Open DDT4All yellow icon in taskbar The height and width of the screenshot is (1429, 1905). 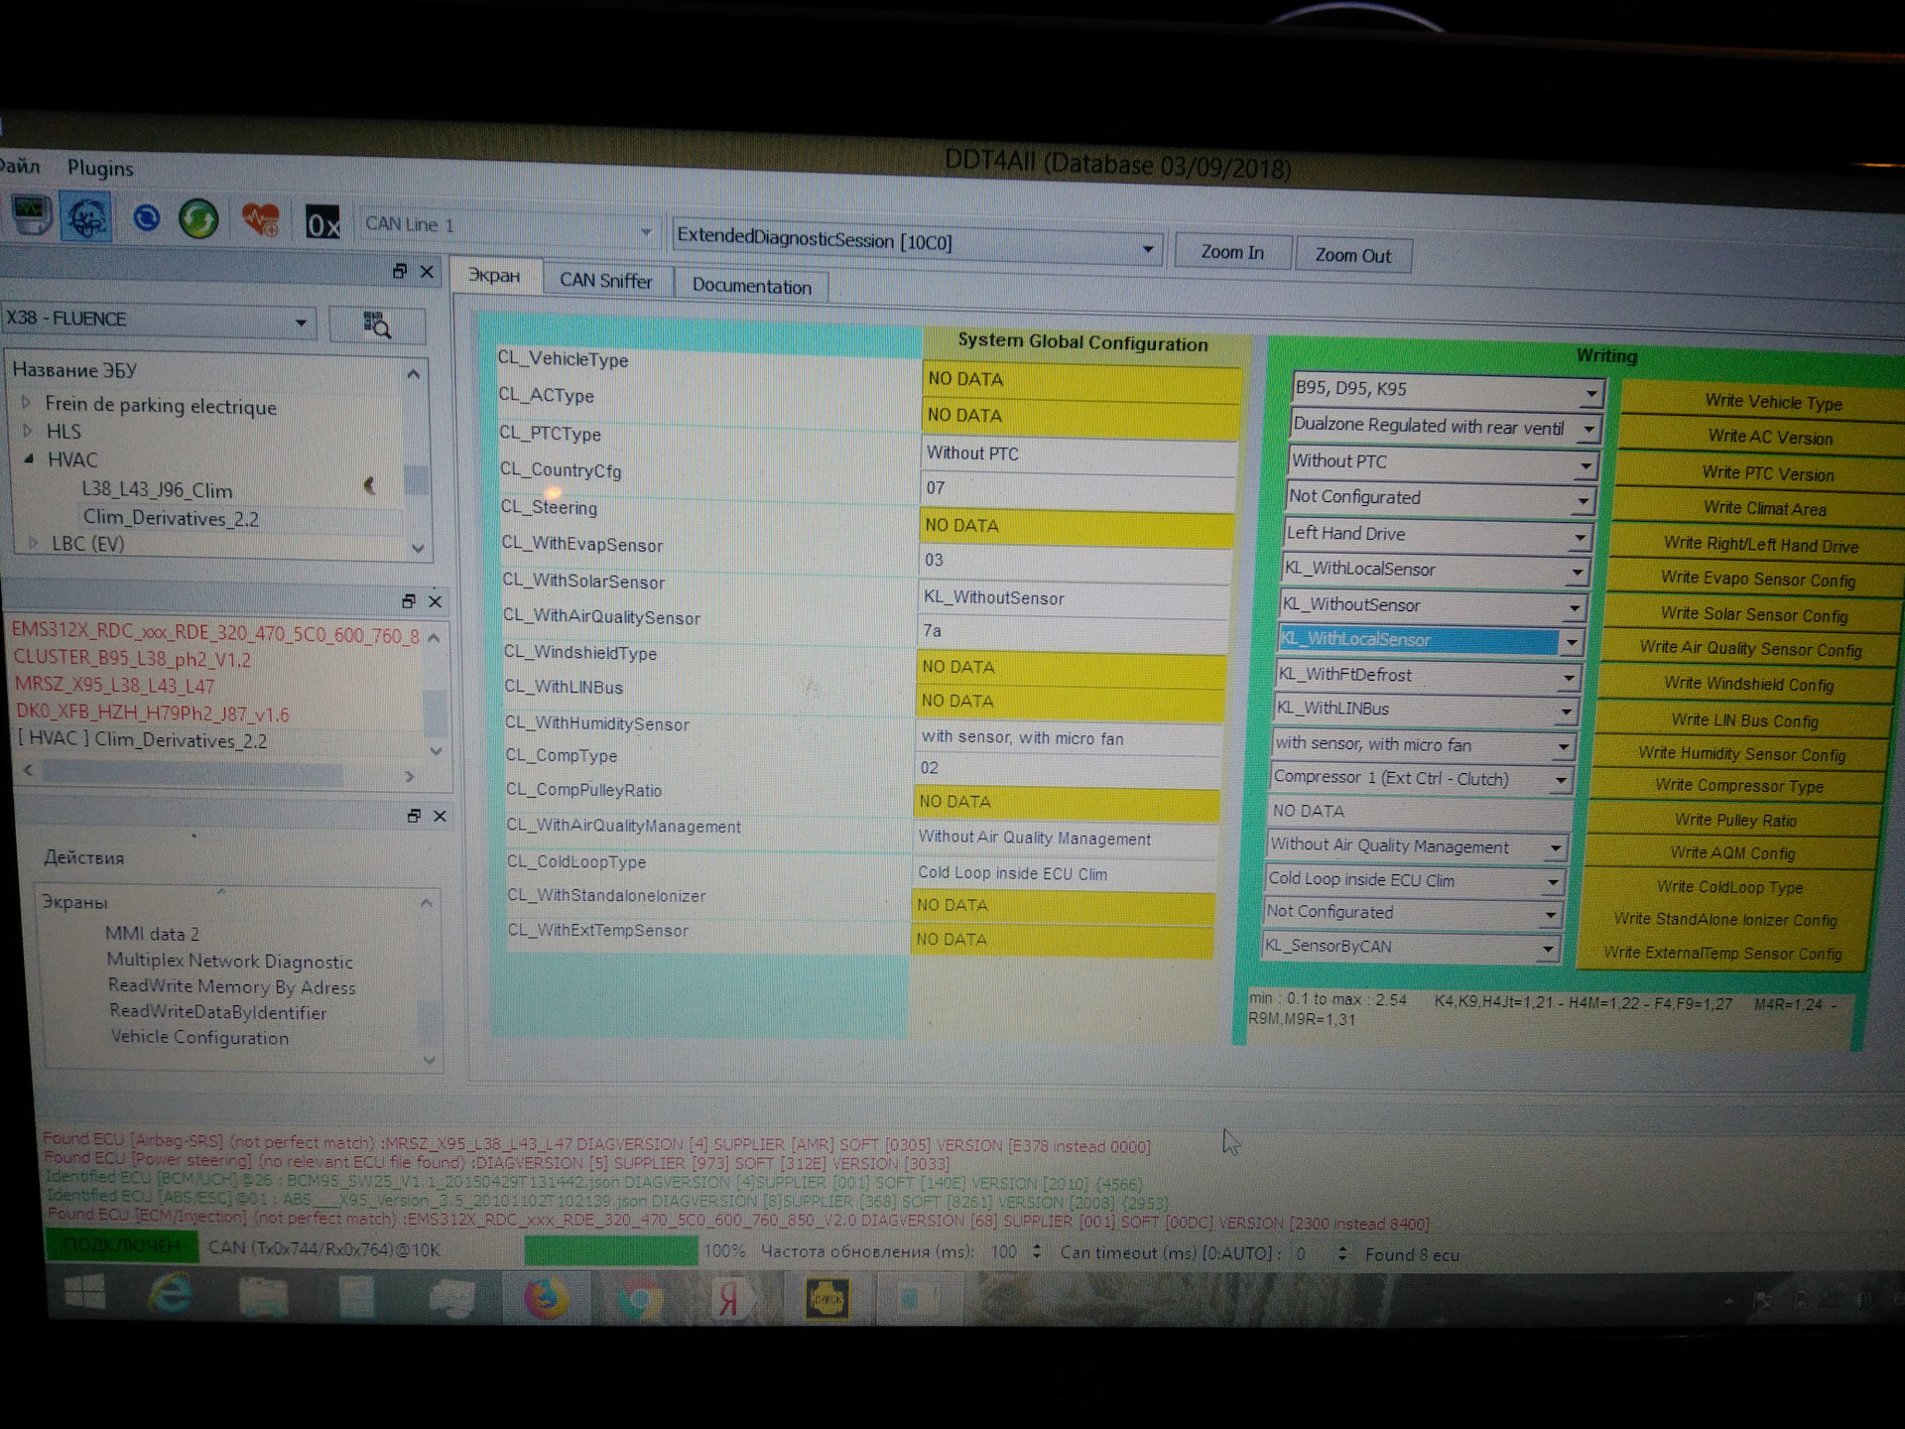tap(826, 1299)
